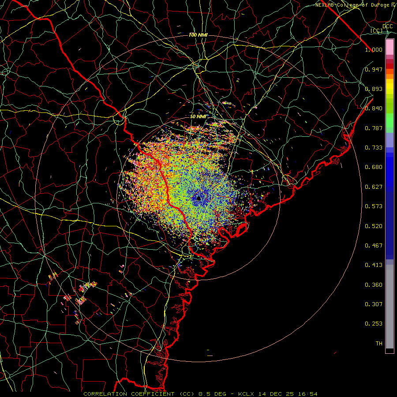Click the 14 DEC 25 date text
Screen dimensions: 397x397
coord(276,394)
